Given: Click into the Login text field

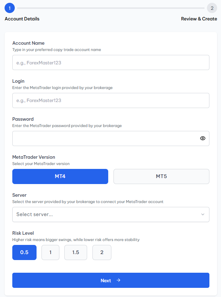Looking at the screenshot, I should pos(111,100).
